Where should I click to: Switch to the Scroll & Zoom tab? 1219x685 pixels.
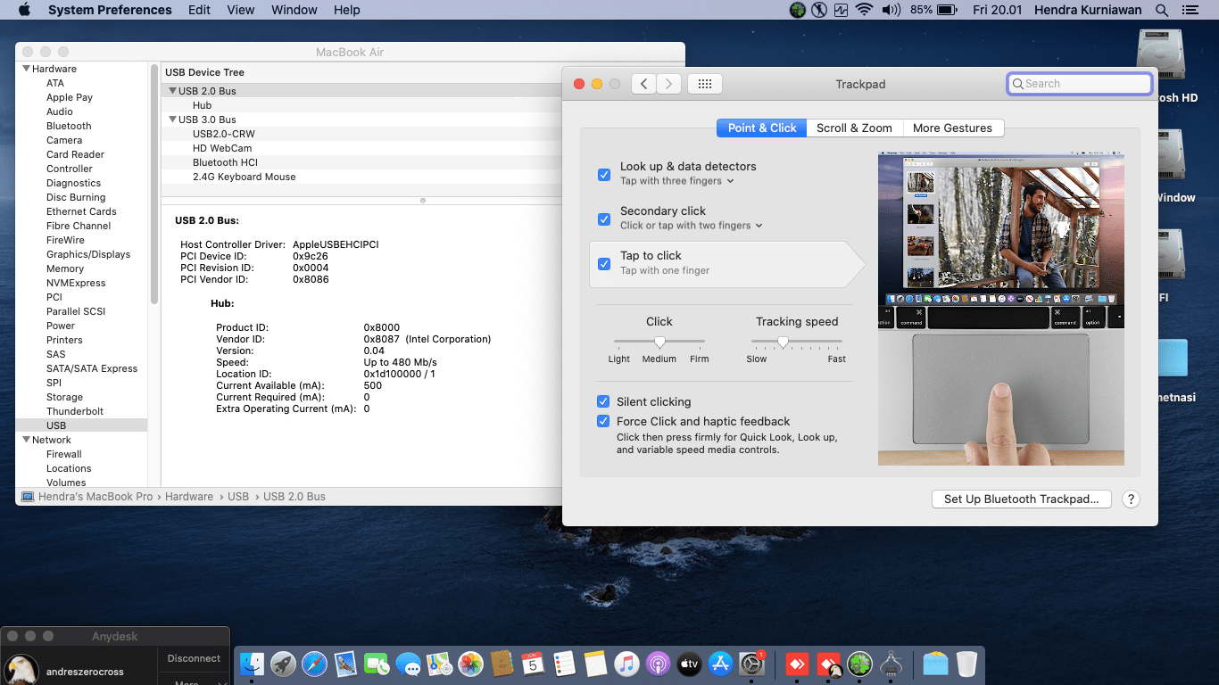855,128
